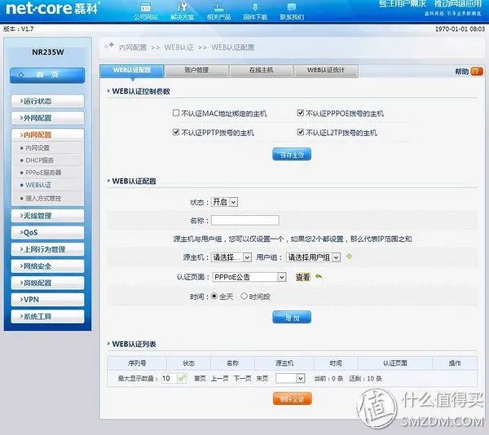Switch to 账户管理 tab
Image resolution: width=489 pixels, height=435 pixels.
[196, 70]
